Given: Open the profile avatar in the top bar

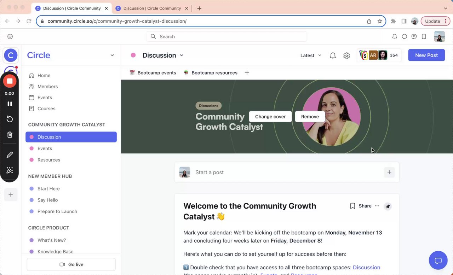Looking at the screenshot, I should click(440, 36).
